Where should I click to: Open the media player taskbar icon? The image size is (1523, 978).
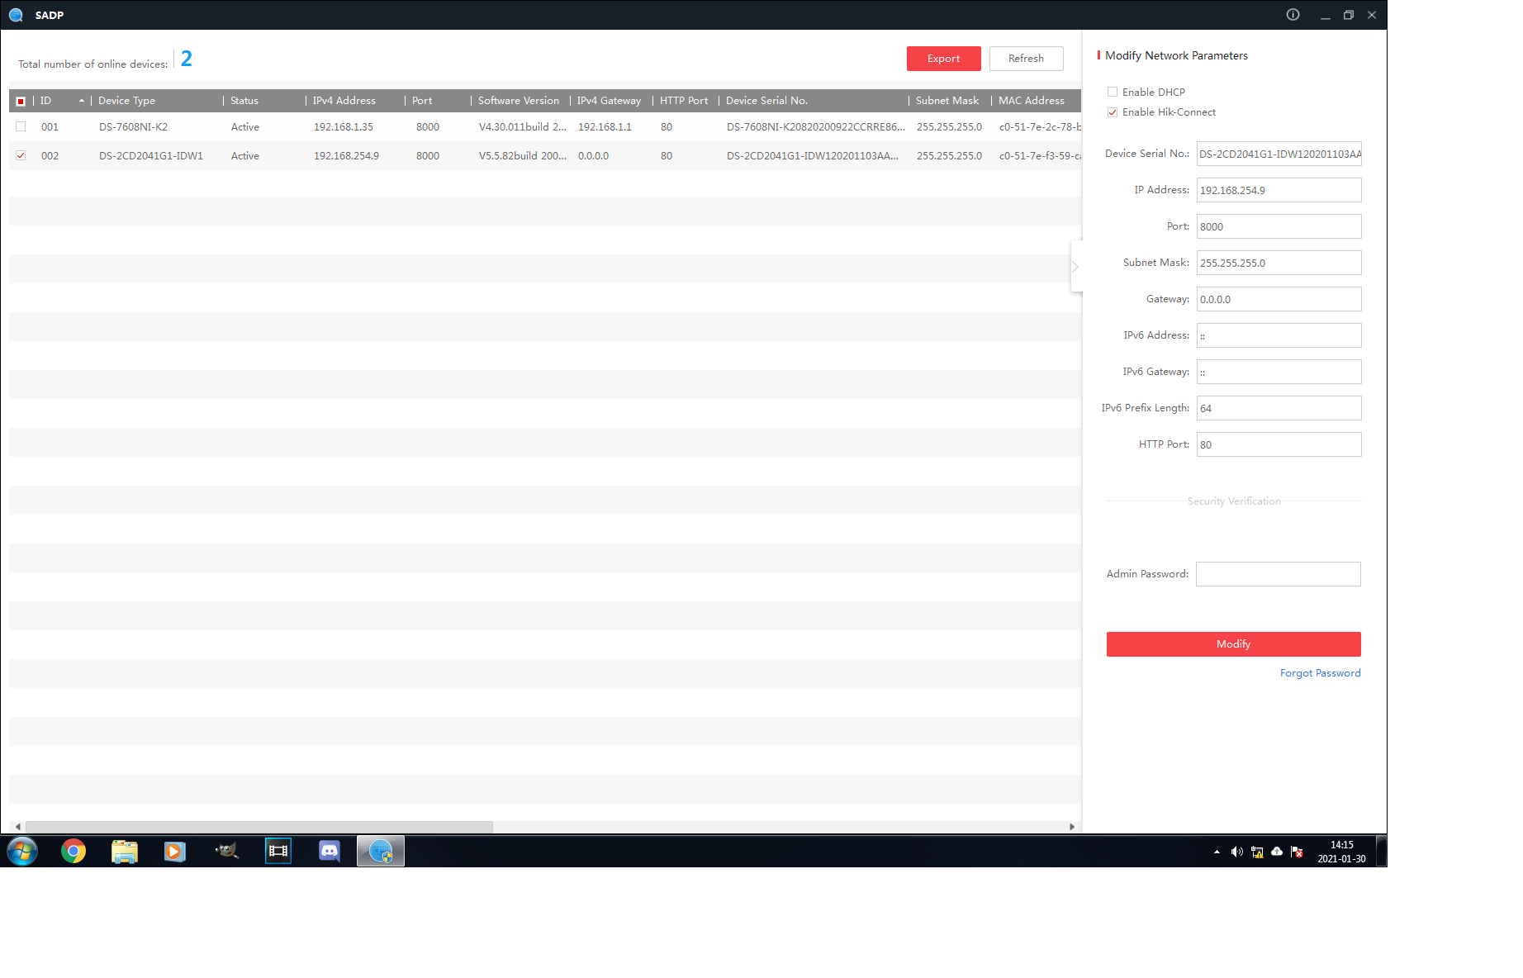(x=175, y=851)
